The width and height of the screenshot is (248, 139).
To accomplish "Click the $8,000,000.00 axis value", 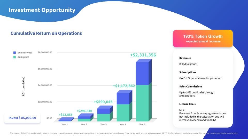I will pyautogui.click(x=45, y=52).
